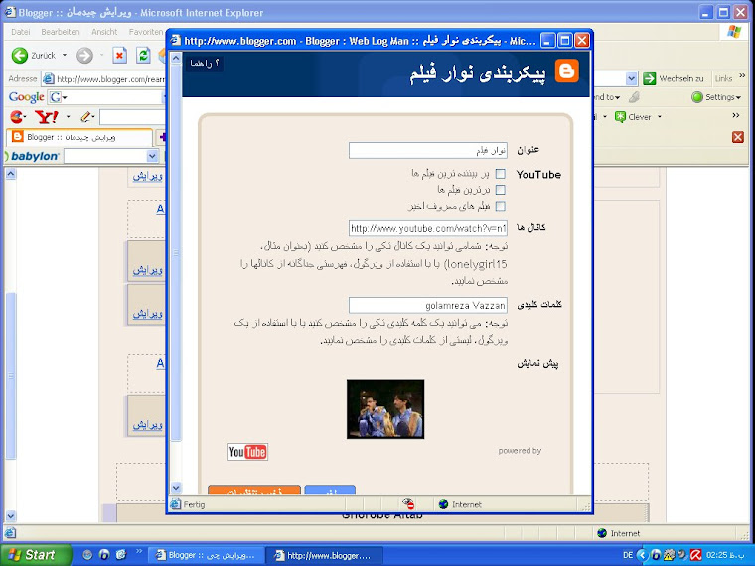Screen dimensions: 755x566
Task: Click the Internet zone globe in main status bar
Action: coord(601,533)
